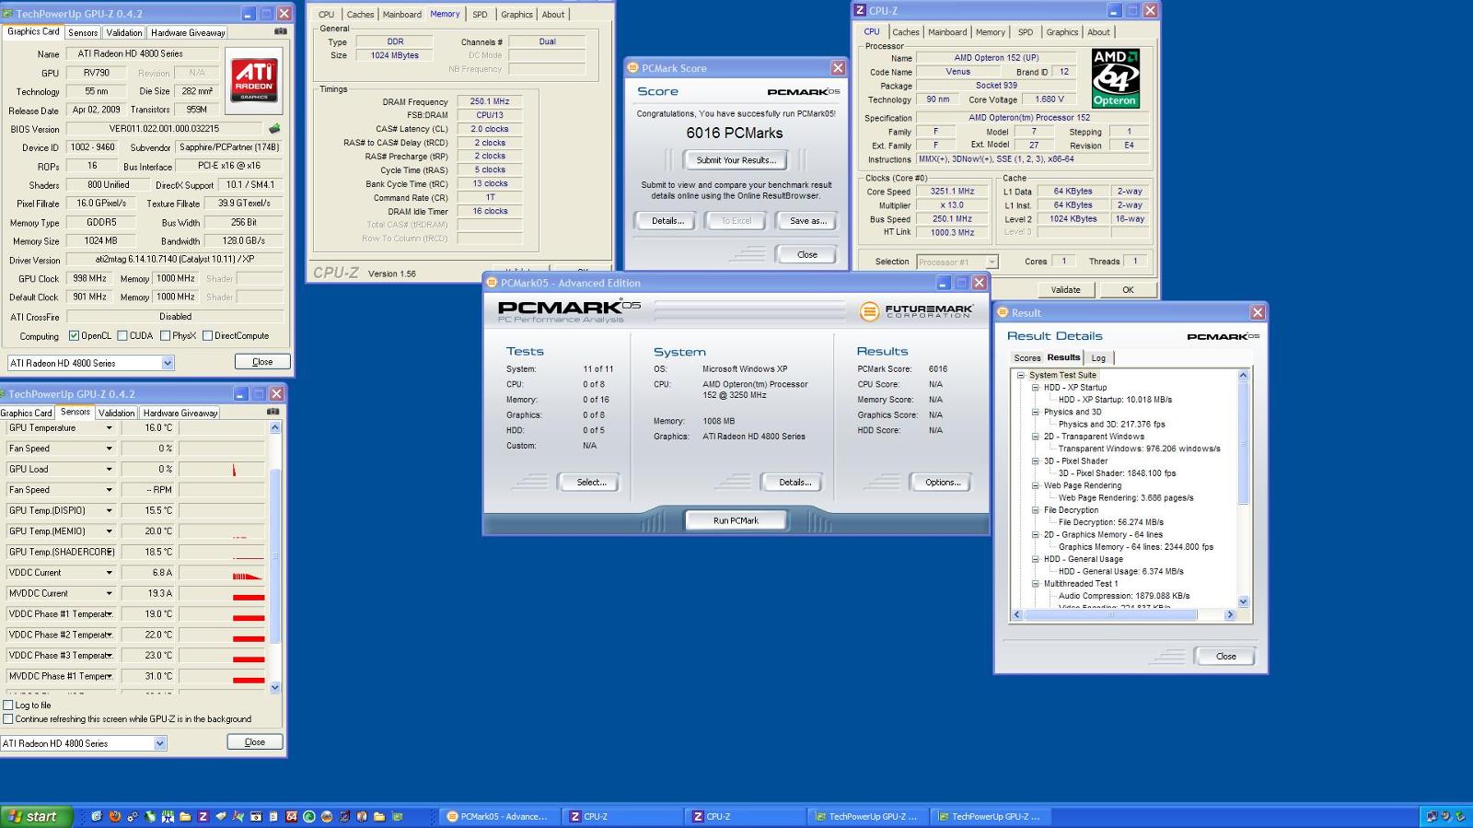Click the 3D - Pixel Shader result row
This screenshot has height=828, width=1473.
pyautogui.click(x=1117, y=473)
